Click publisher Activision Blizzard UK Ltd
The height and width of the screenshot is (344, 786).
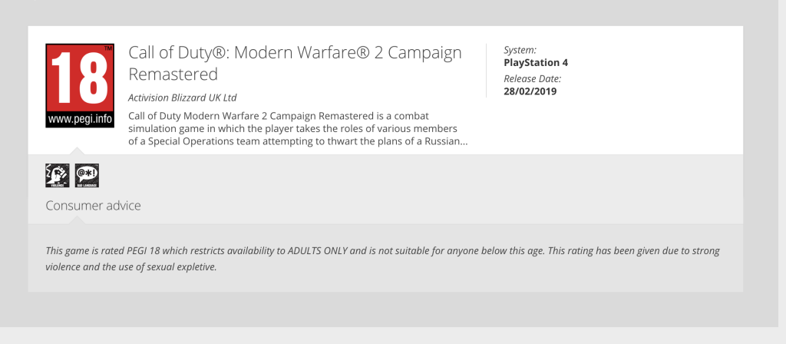coord(182,98)
